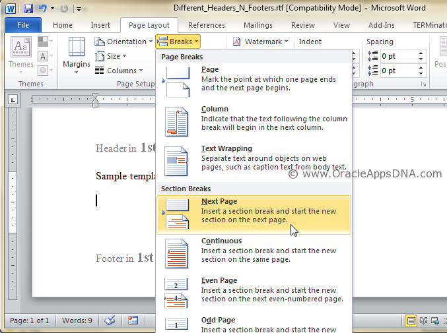The width and height of the screenshot is (447, 333).
Task: Click the Text Wrapping break icon
Action: (176, 161)
